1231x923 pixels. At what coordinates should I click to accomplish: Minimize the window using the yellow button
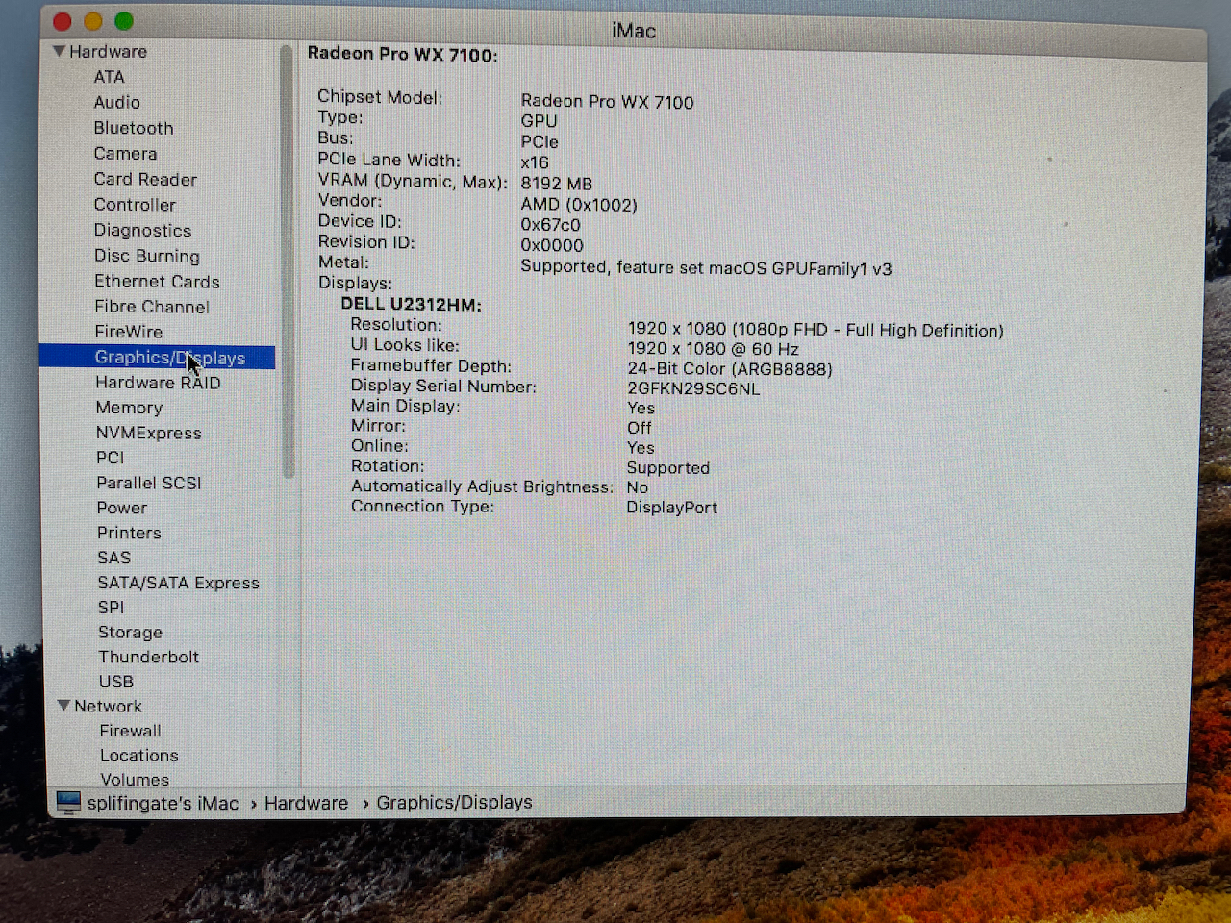93,21
